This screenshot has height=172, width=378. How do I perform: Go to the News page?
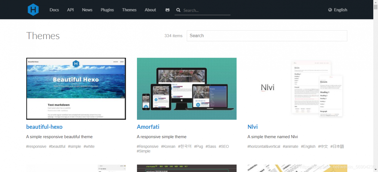click(87, 10)
